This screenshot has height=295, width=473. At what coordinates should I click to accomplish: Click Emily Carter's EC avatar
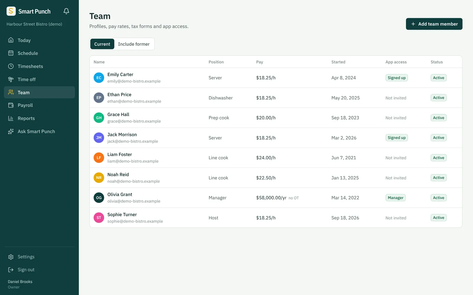tap(99, 78)
